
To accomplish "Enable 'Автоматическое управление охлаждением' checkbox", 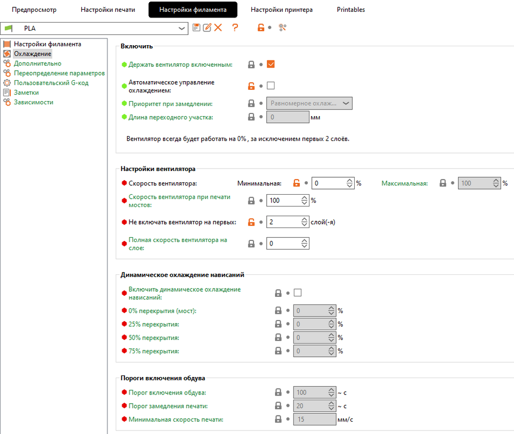I will coord(271,86).
